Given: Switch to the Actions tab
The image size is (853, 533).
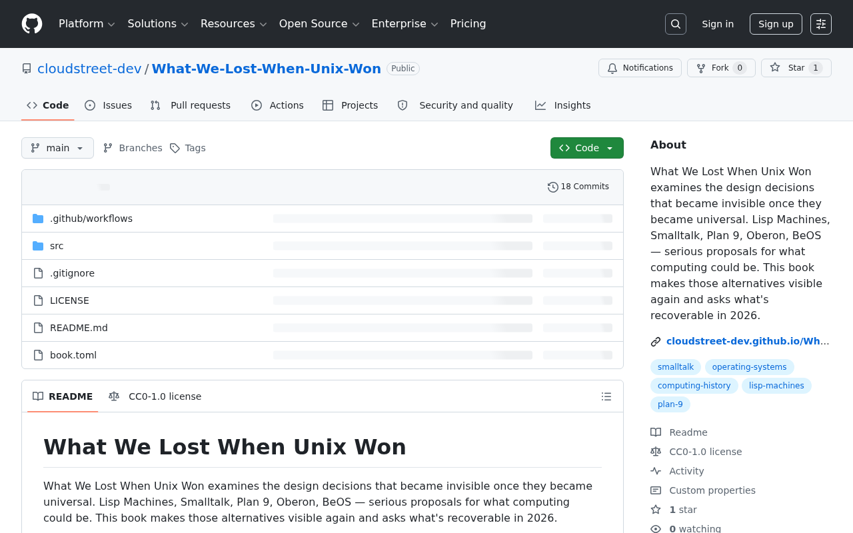Looking at the screenshot, I should pyautogui.click(x=277, y=105).
